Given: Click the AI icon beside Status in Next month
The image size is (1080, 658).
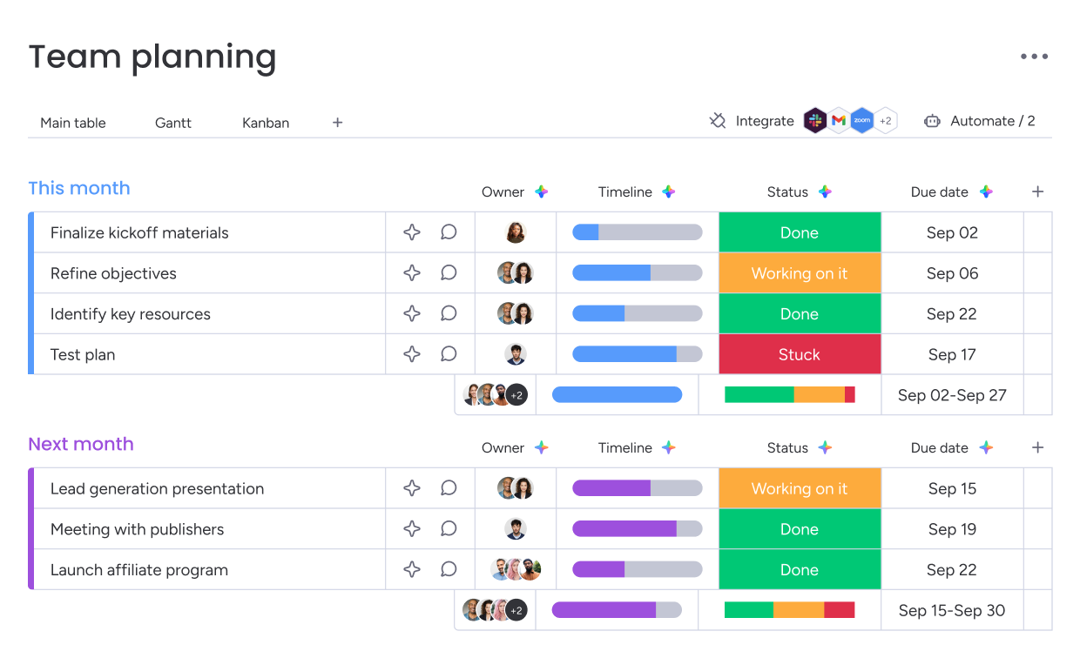Looking at the screenshot, I should [825, 448].
